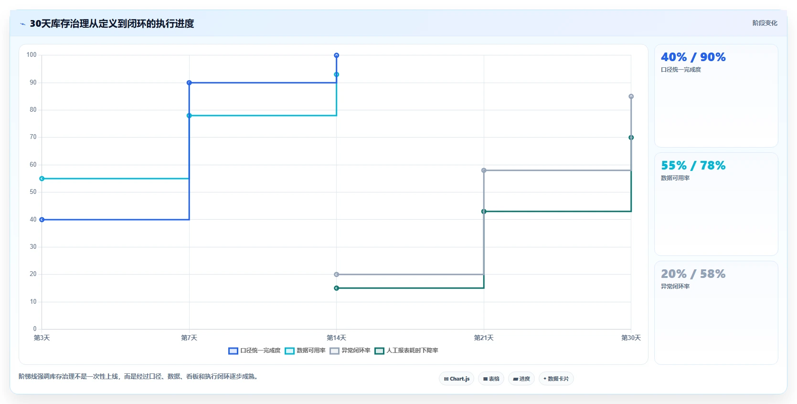
Task: Toggle the 异常闭环率 legend swatch
Action: click(x=334, y=351)
